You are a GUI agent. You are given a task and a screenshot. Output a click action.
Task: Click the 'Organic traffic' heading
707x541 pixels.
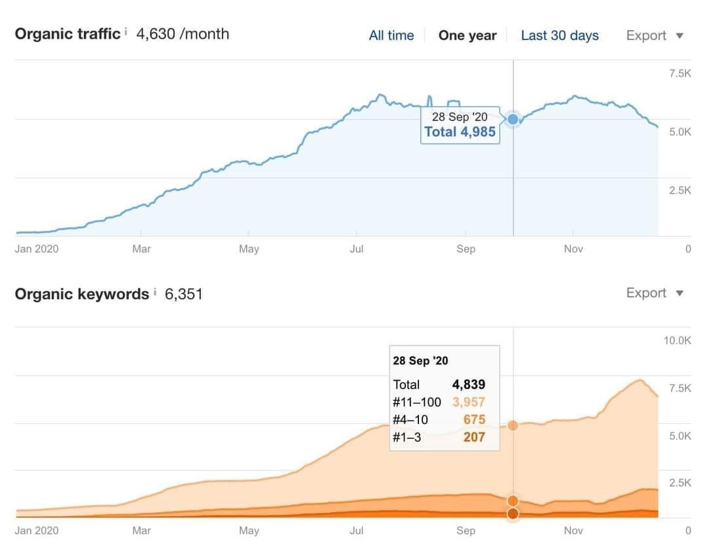click(67, 34)
